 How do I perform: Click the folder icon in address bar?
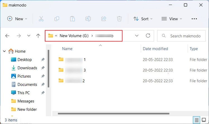point(50,36)
